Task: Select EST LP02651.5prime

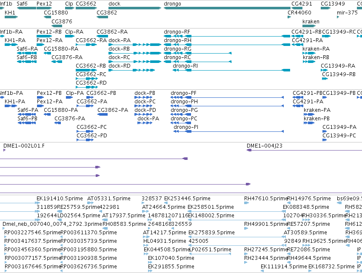Action: pos(210,250)
